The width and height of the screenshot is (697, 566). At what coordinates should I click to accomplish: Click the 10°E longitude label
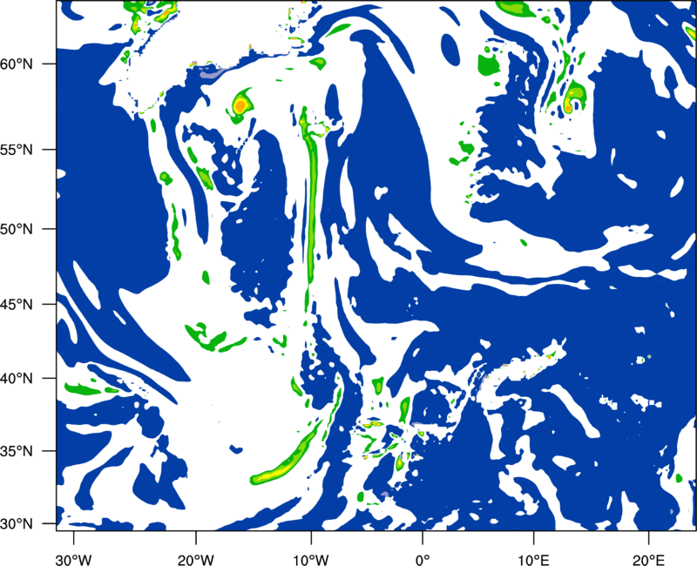(533, 560)
